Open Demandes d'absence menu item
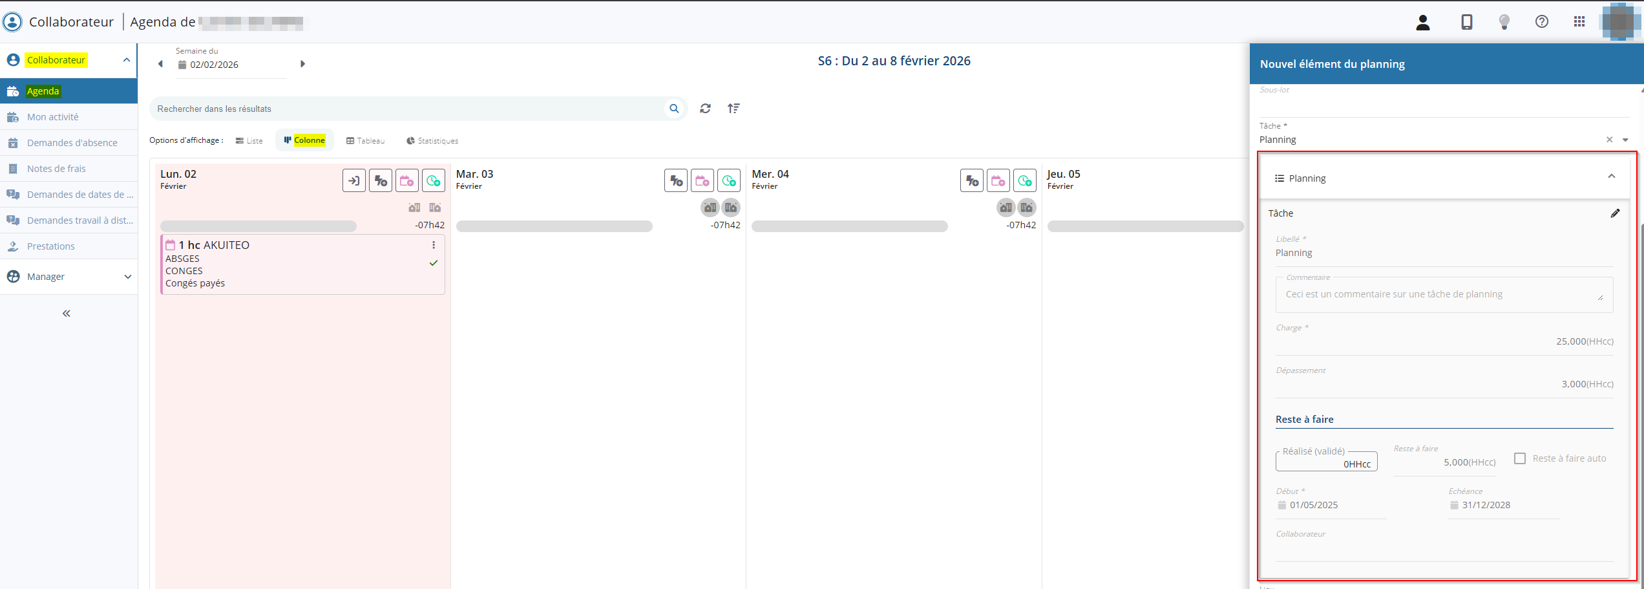Screen dimensions: 1644x589 coord(72,143)
